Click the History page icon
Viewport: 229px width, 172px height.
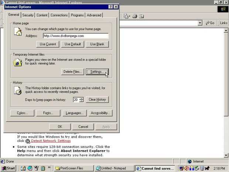coord(18,90)
